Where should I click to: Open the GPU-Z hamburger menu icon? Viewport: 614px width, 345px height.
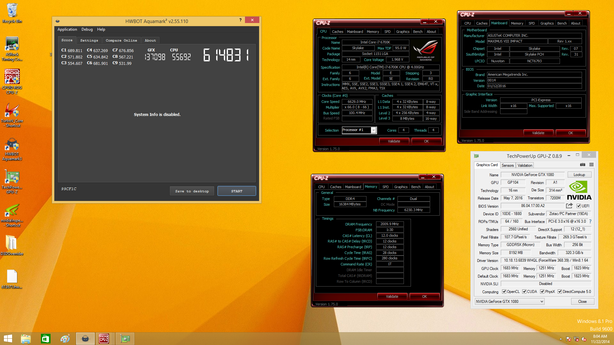click(x=591, y=165)
